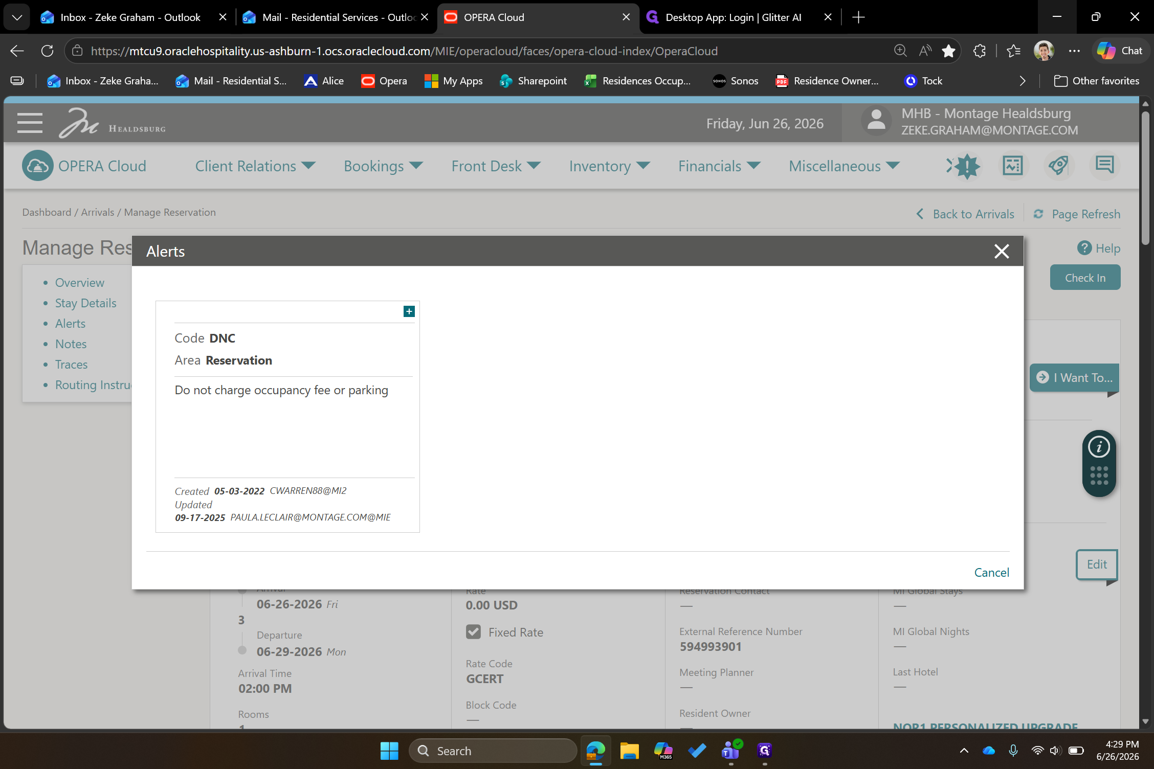Image resolution: width=1154 pixels, height=769 pixels.
Task: Open Alice bookmark
Action: click(324, 81)
